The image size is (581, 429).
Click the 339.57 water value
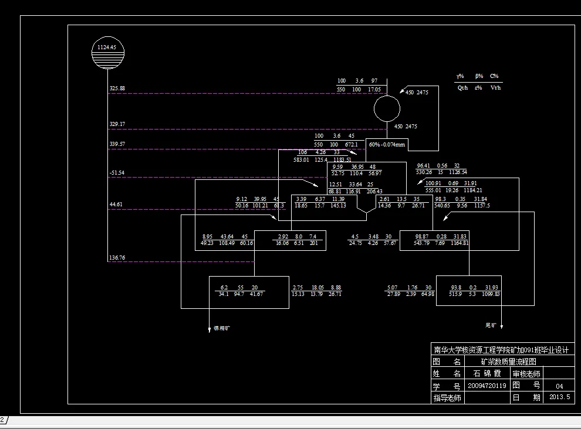tap(117, 144)
